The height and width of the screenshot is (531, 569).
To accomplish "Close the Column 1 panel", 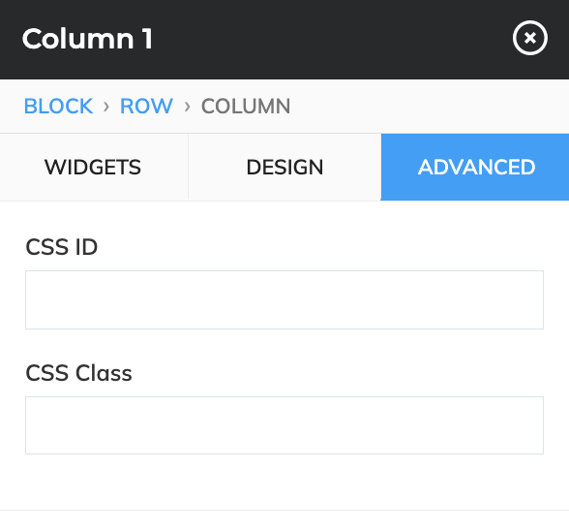I will (x=530, y=38).
